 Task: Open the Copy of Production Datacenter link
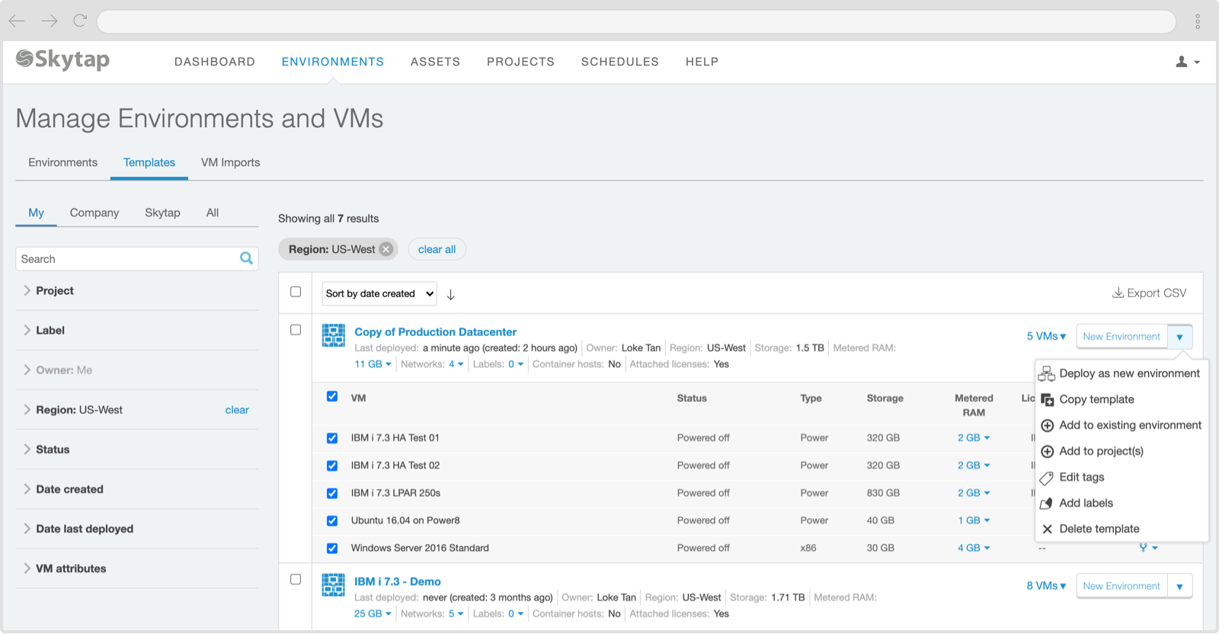click(x=435, y=331)
